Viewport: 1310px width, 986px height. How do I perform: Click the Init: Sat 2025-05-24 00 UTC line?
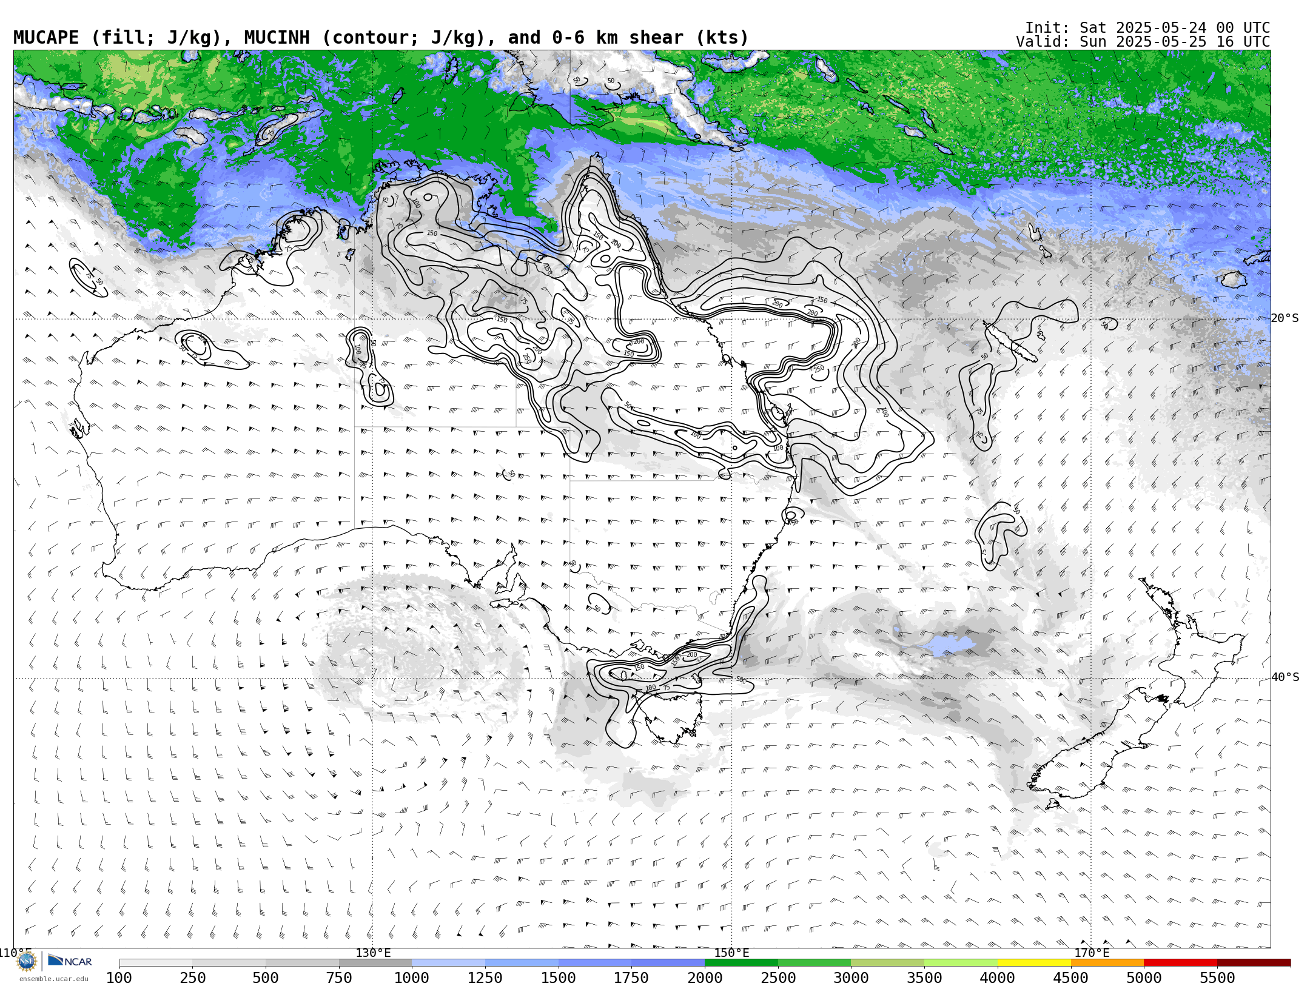pos(1147,28)
